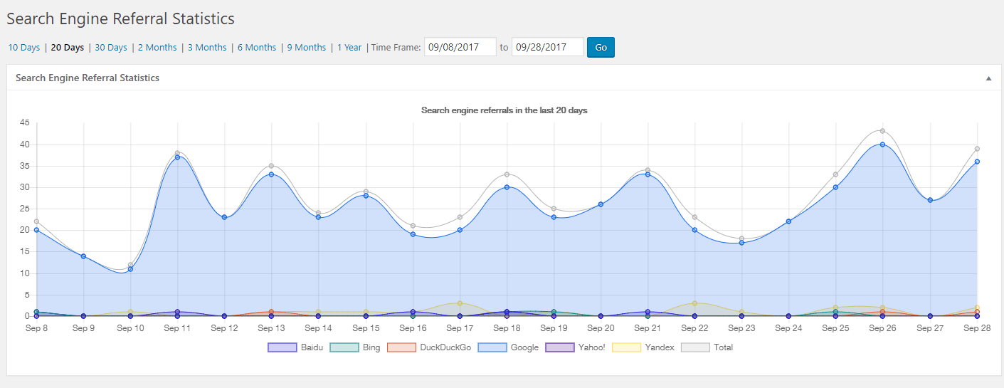Collapse the Search Engine Referral Statistics panel
Image resolution: width=1004 pixels, height=388 pixels.
click(988, 78)
